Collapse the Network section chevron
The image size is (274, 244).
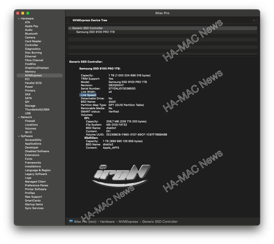coord(19,117)
